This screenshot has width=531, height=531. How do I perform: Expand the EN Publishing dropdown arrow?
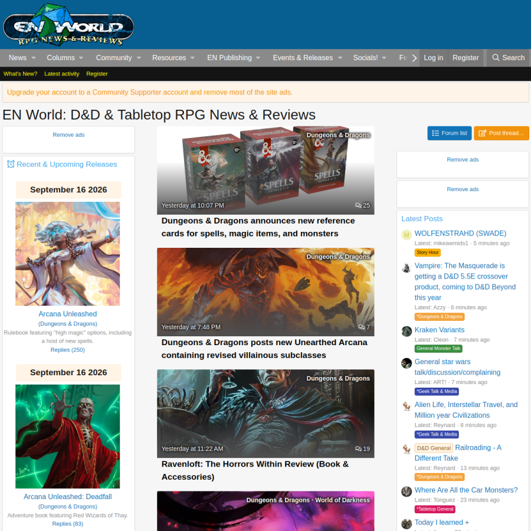coord(258,58)
